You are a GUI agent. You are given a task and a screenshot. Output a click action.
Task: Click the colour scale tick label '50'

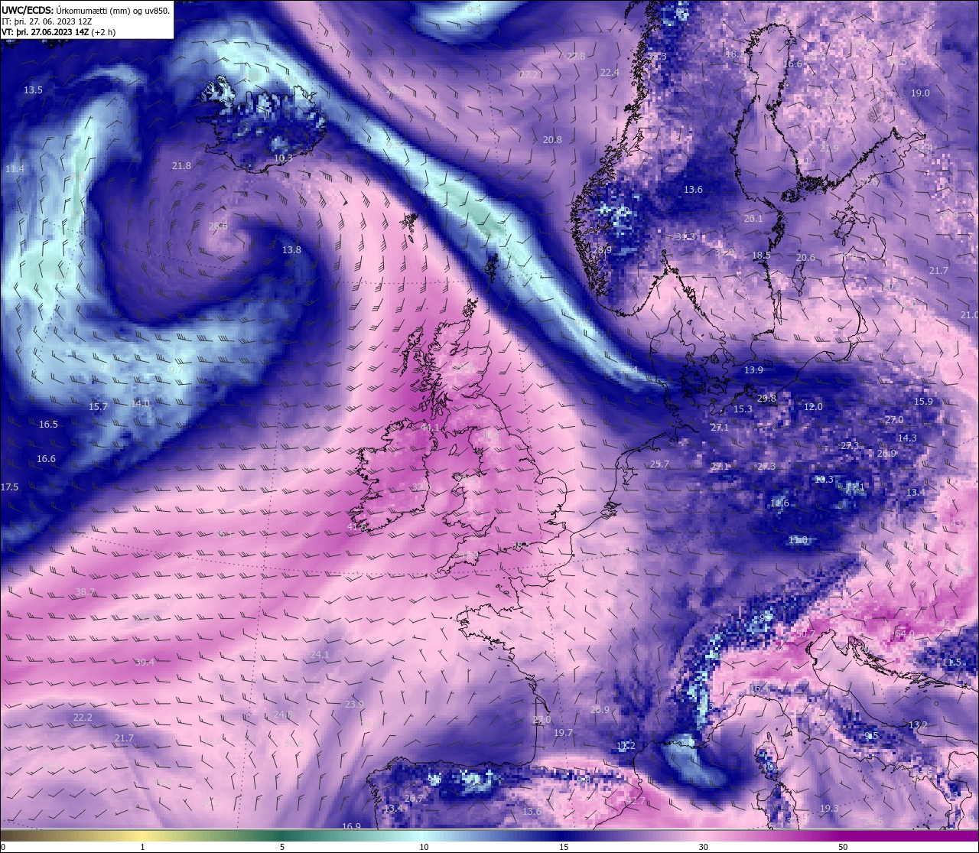tap(843, 847)
